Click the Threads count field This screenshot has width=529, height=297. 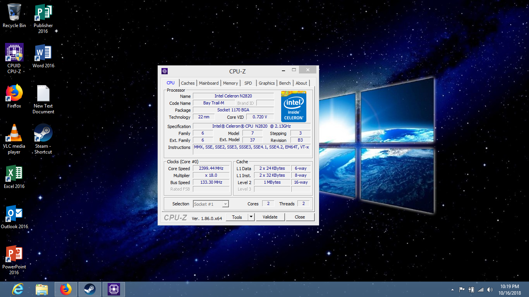[304, 203]
